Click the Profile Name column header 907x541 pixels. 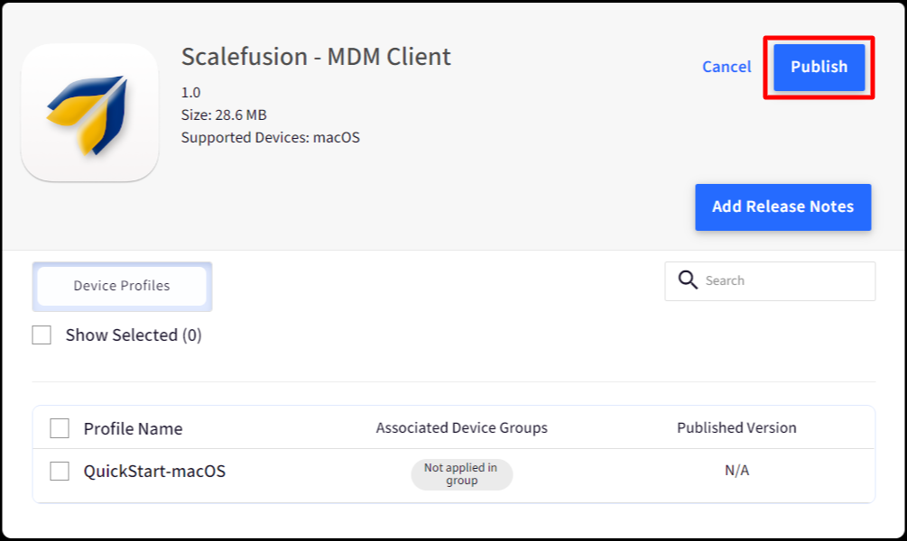(133, 429)
